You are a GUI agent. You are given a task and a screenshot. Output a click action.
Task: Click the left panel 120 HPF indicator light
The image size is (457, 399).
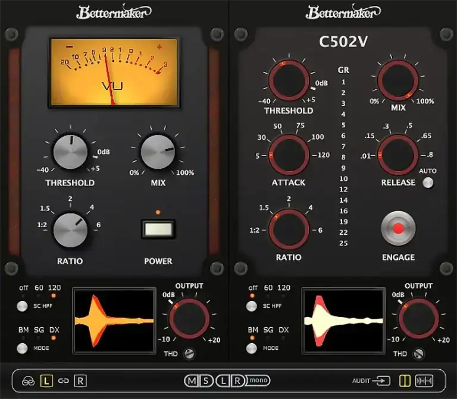point(54,296)
